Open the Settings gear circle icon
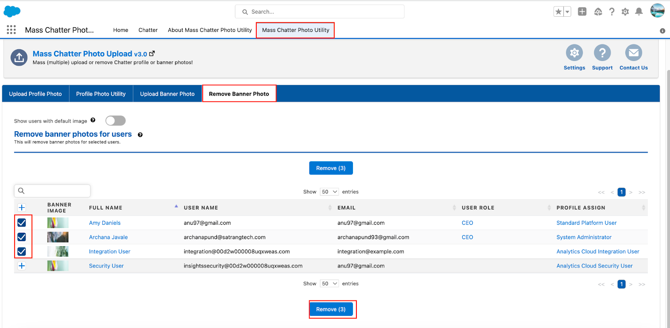 574,53
